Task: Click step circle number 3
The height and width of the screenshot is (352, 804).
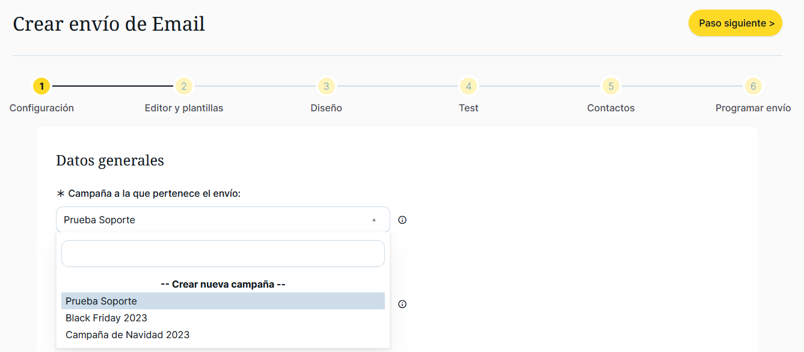Action: tap(326, 87)
